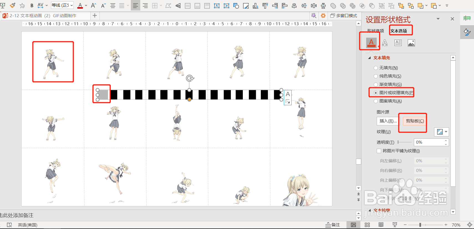Select 图片或纹理填充(P) radio option
The image size is (474, 229).
[x=393, y=93]
